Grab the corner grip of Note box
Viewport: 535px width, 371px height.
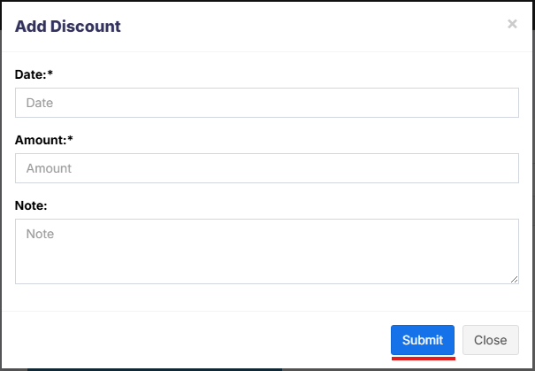coord(515,280)
